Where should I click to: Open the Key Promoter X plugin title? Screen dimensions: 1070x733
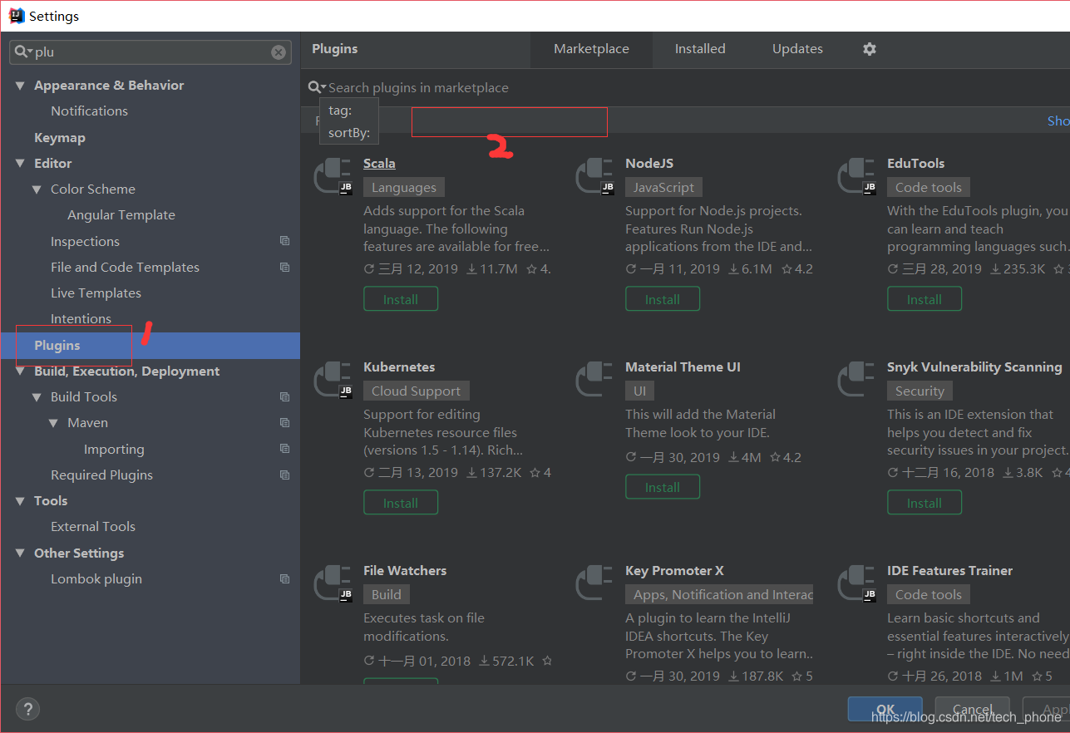(674, 571)
